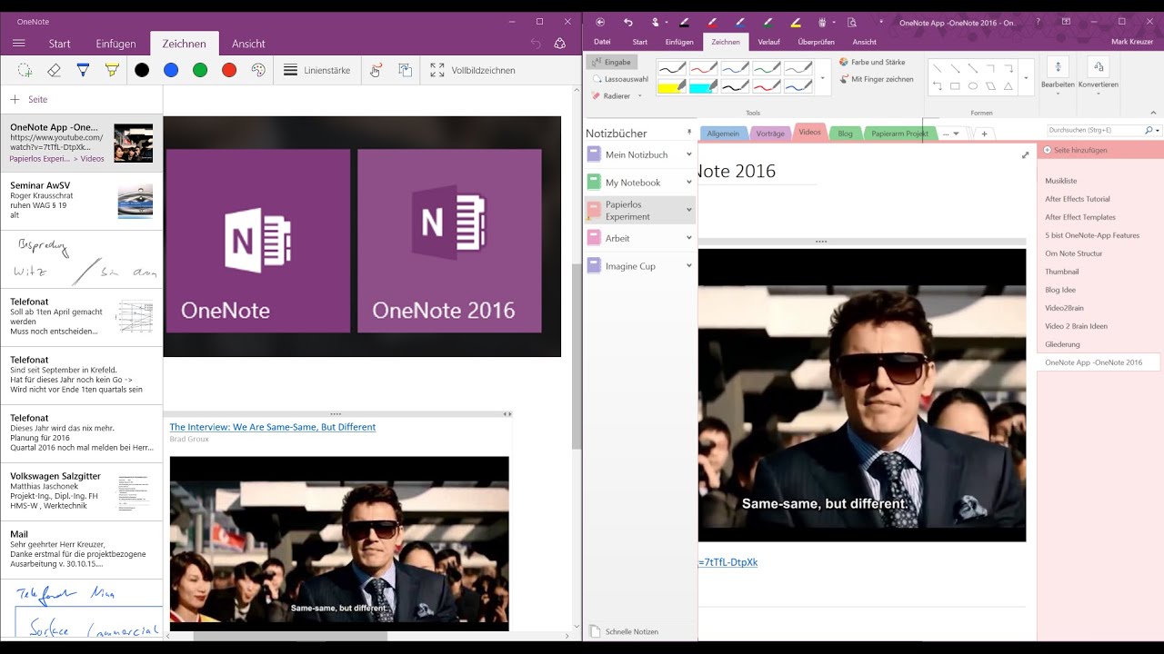
Task: Select the lasso selection tool in OneNote app
Action: (x=25, y=70)
